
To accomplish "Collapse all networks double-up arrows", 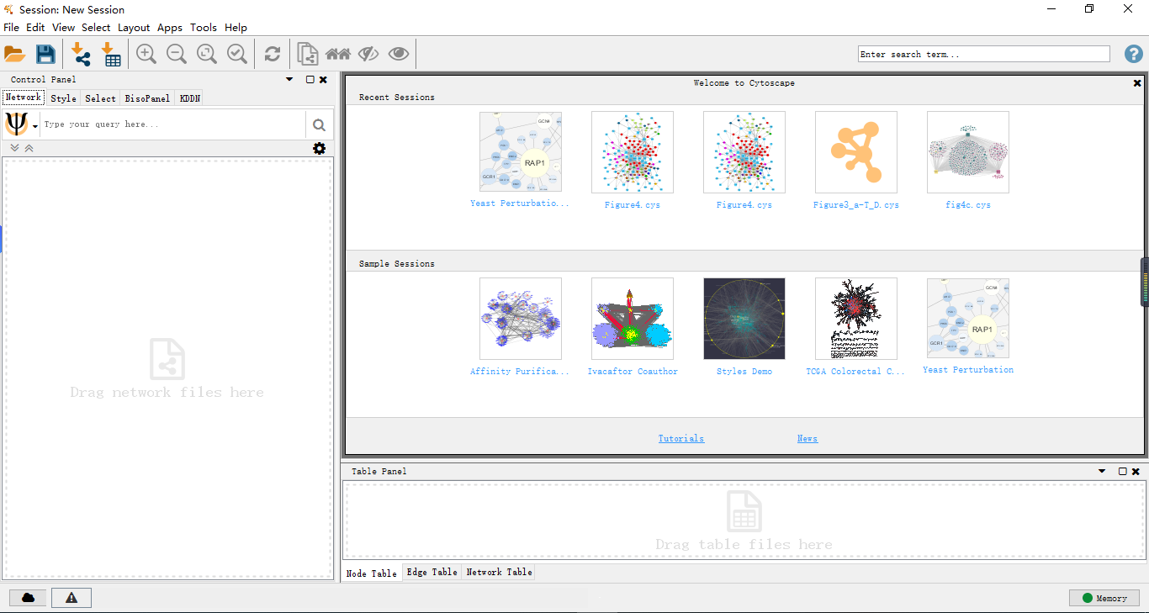I will 29,148.
